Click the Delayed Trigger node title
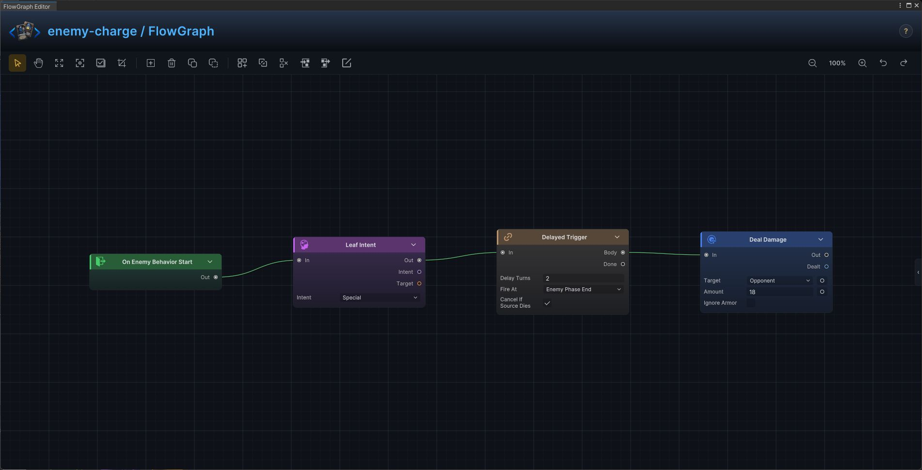 [564, 237]
